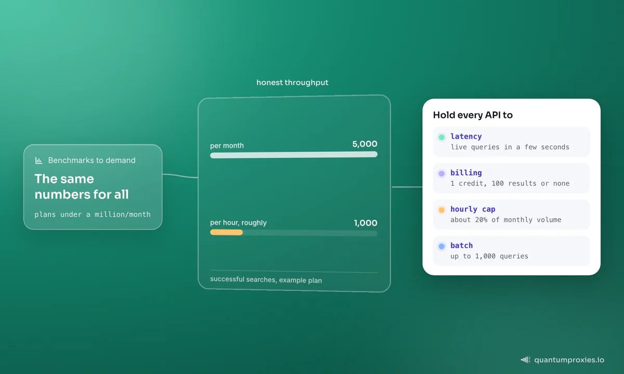Click the 5,000 value

pos(365,144)
